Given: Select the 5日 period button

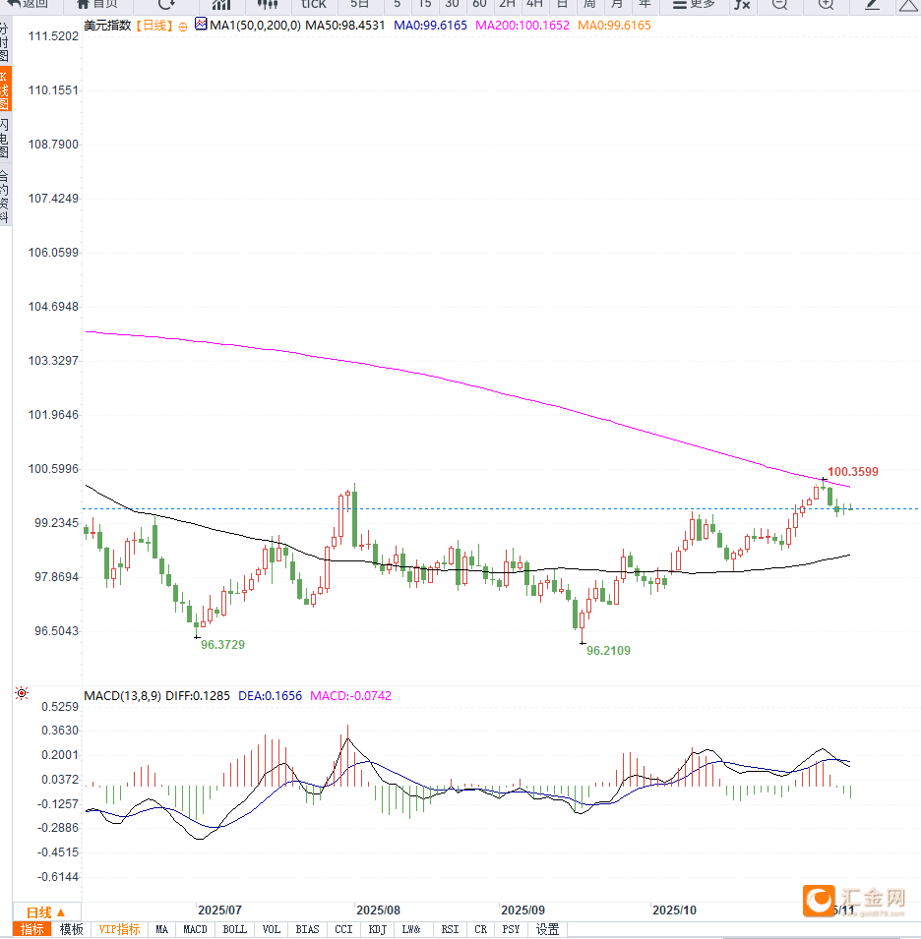Looking at the screenshot, I should point(359,4).
